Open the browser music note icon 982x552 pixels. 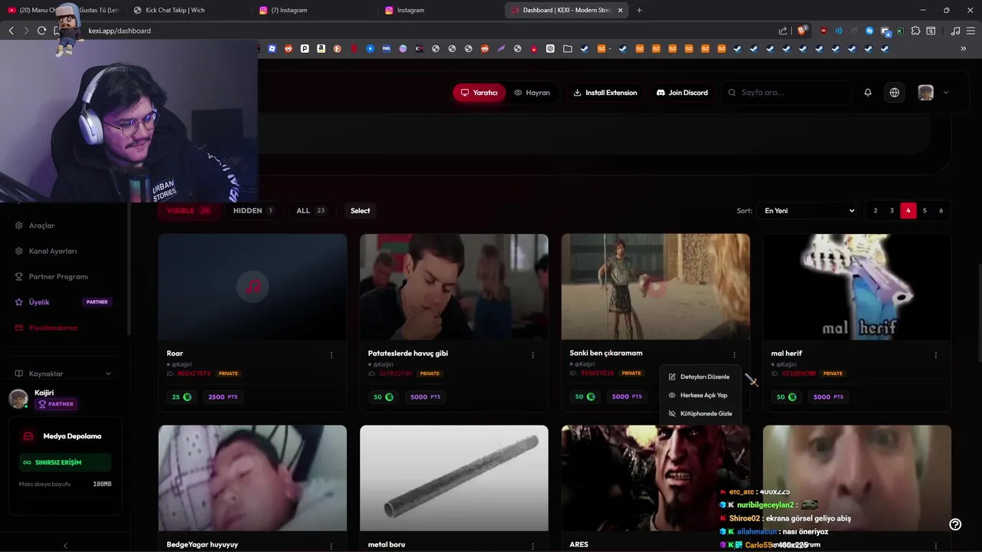tap(955, 31)
